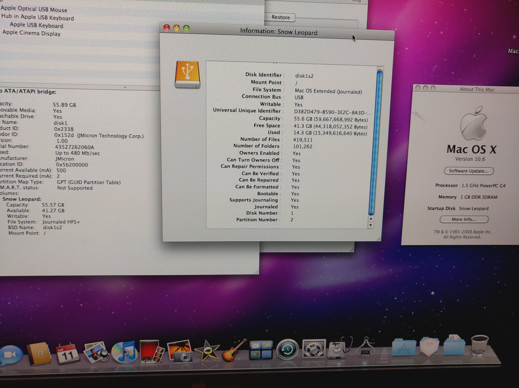Image resolution: width=519 pixels, height=388 pixels.
Task: Click the USB drive icon in Information window
Action: pyautogui.click(x=187, y=75)
